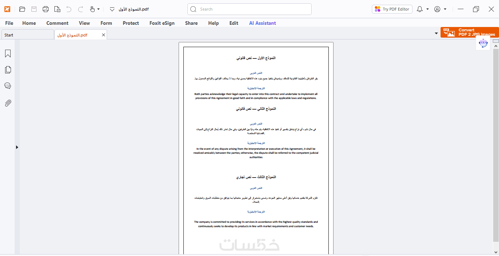Open the tab list dropdown arrow
499x256 pixels.
(436, 34)
